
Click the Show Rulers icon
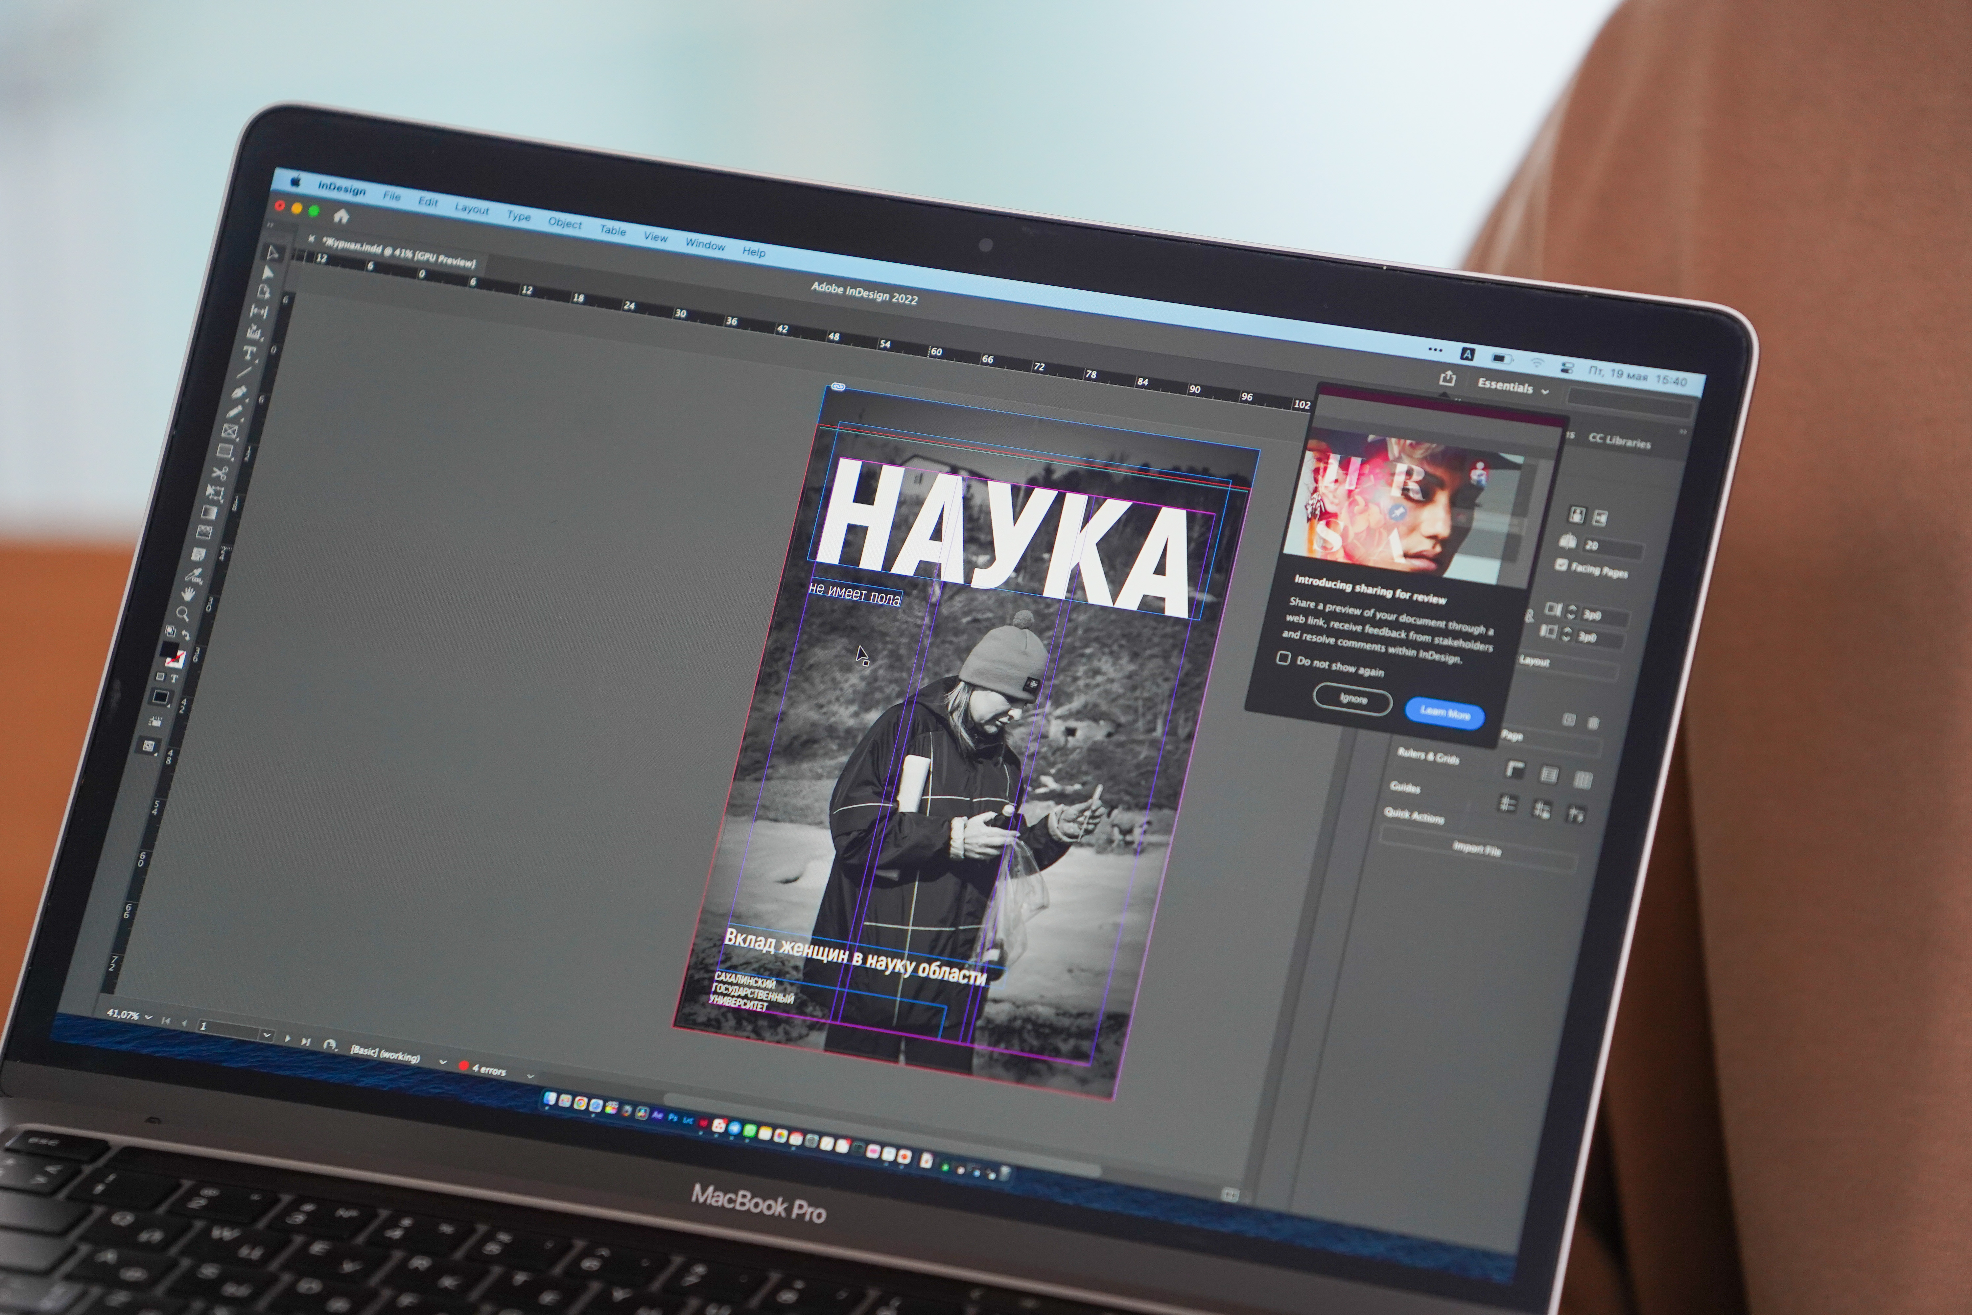click(x=1515, y=769)
